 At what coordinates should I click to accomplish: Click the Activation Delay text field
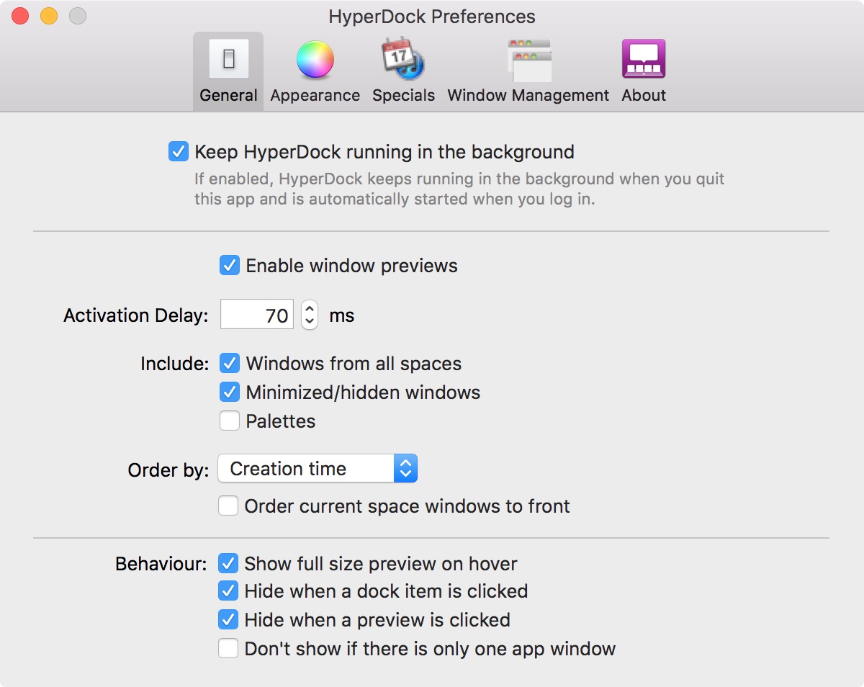point(257,315)
